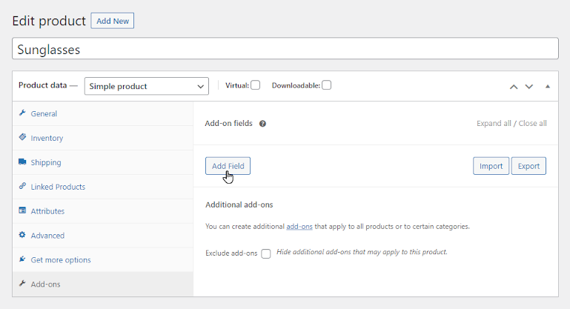Click Close all link
This screenshot has height=309, width=570.
(532, 123)
